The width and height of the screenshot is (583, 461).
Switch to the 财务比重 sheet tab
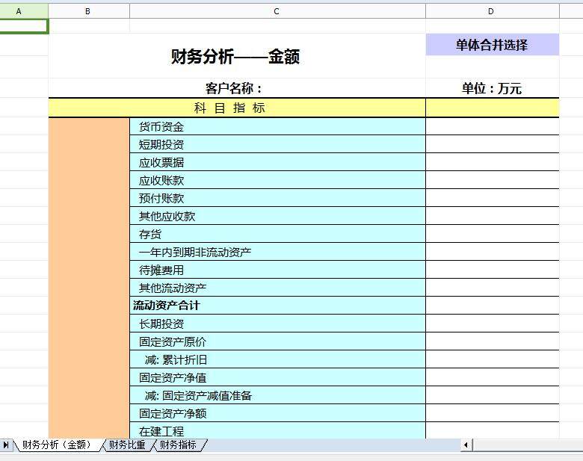128,445
